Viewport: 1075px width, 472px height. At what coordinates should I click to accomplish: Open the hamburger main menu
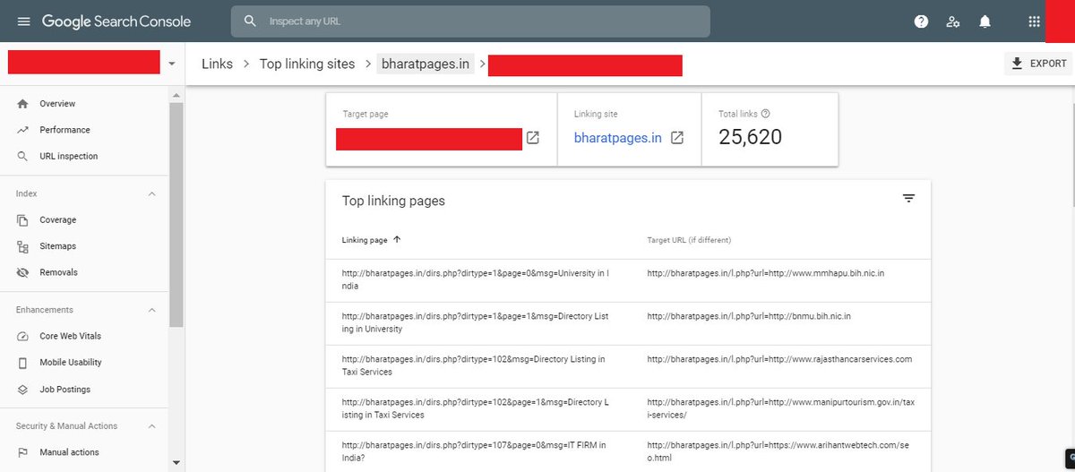click(23, 21)
